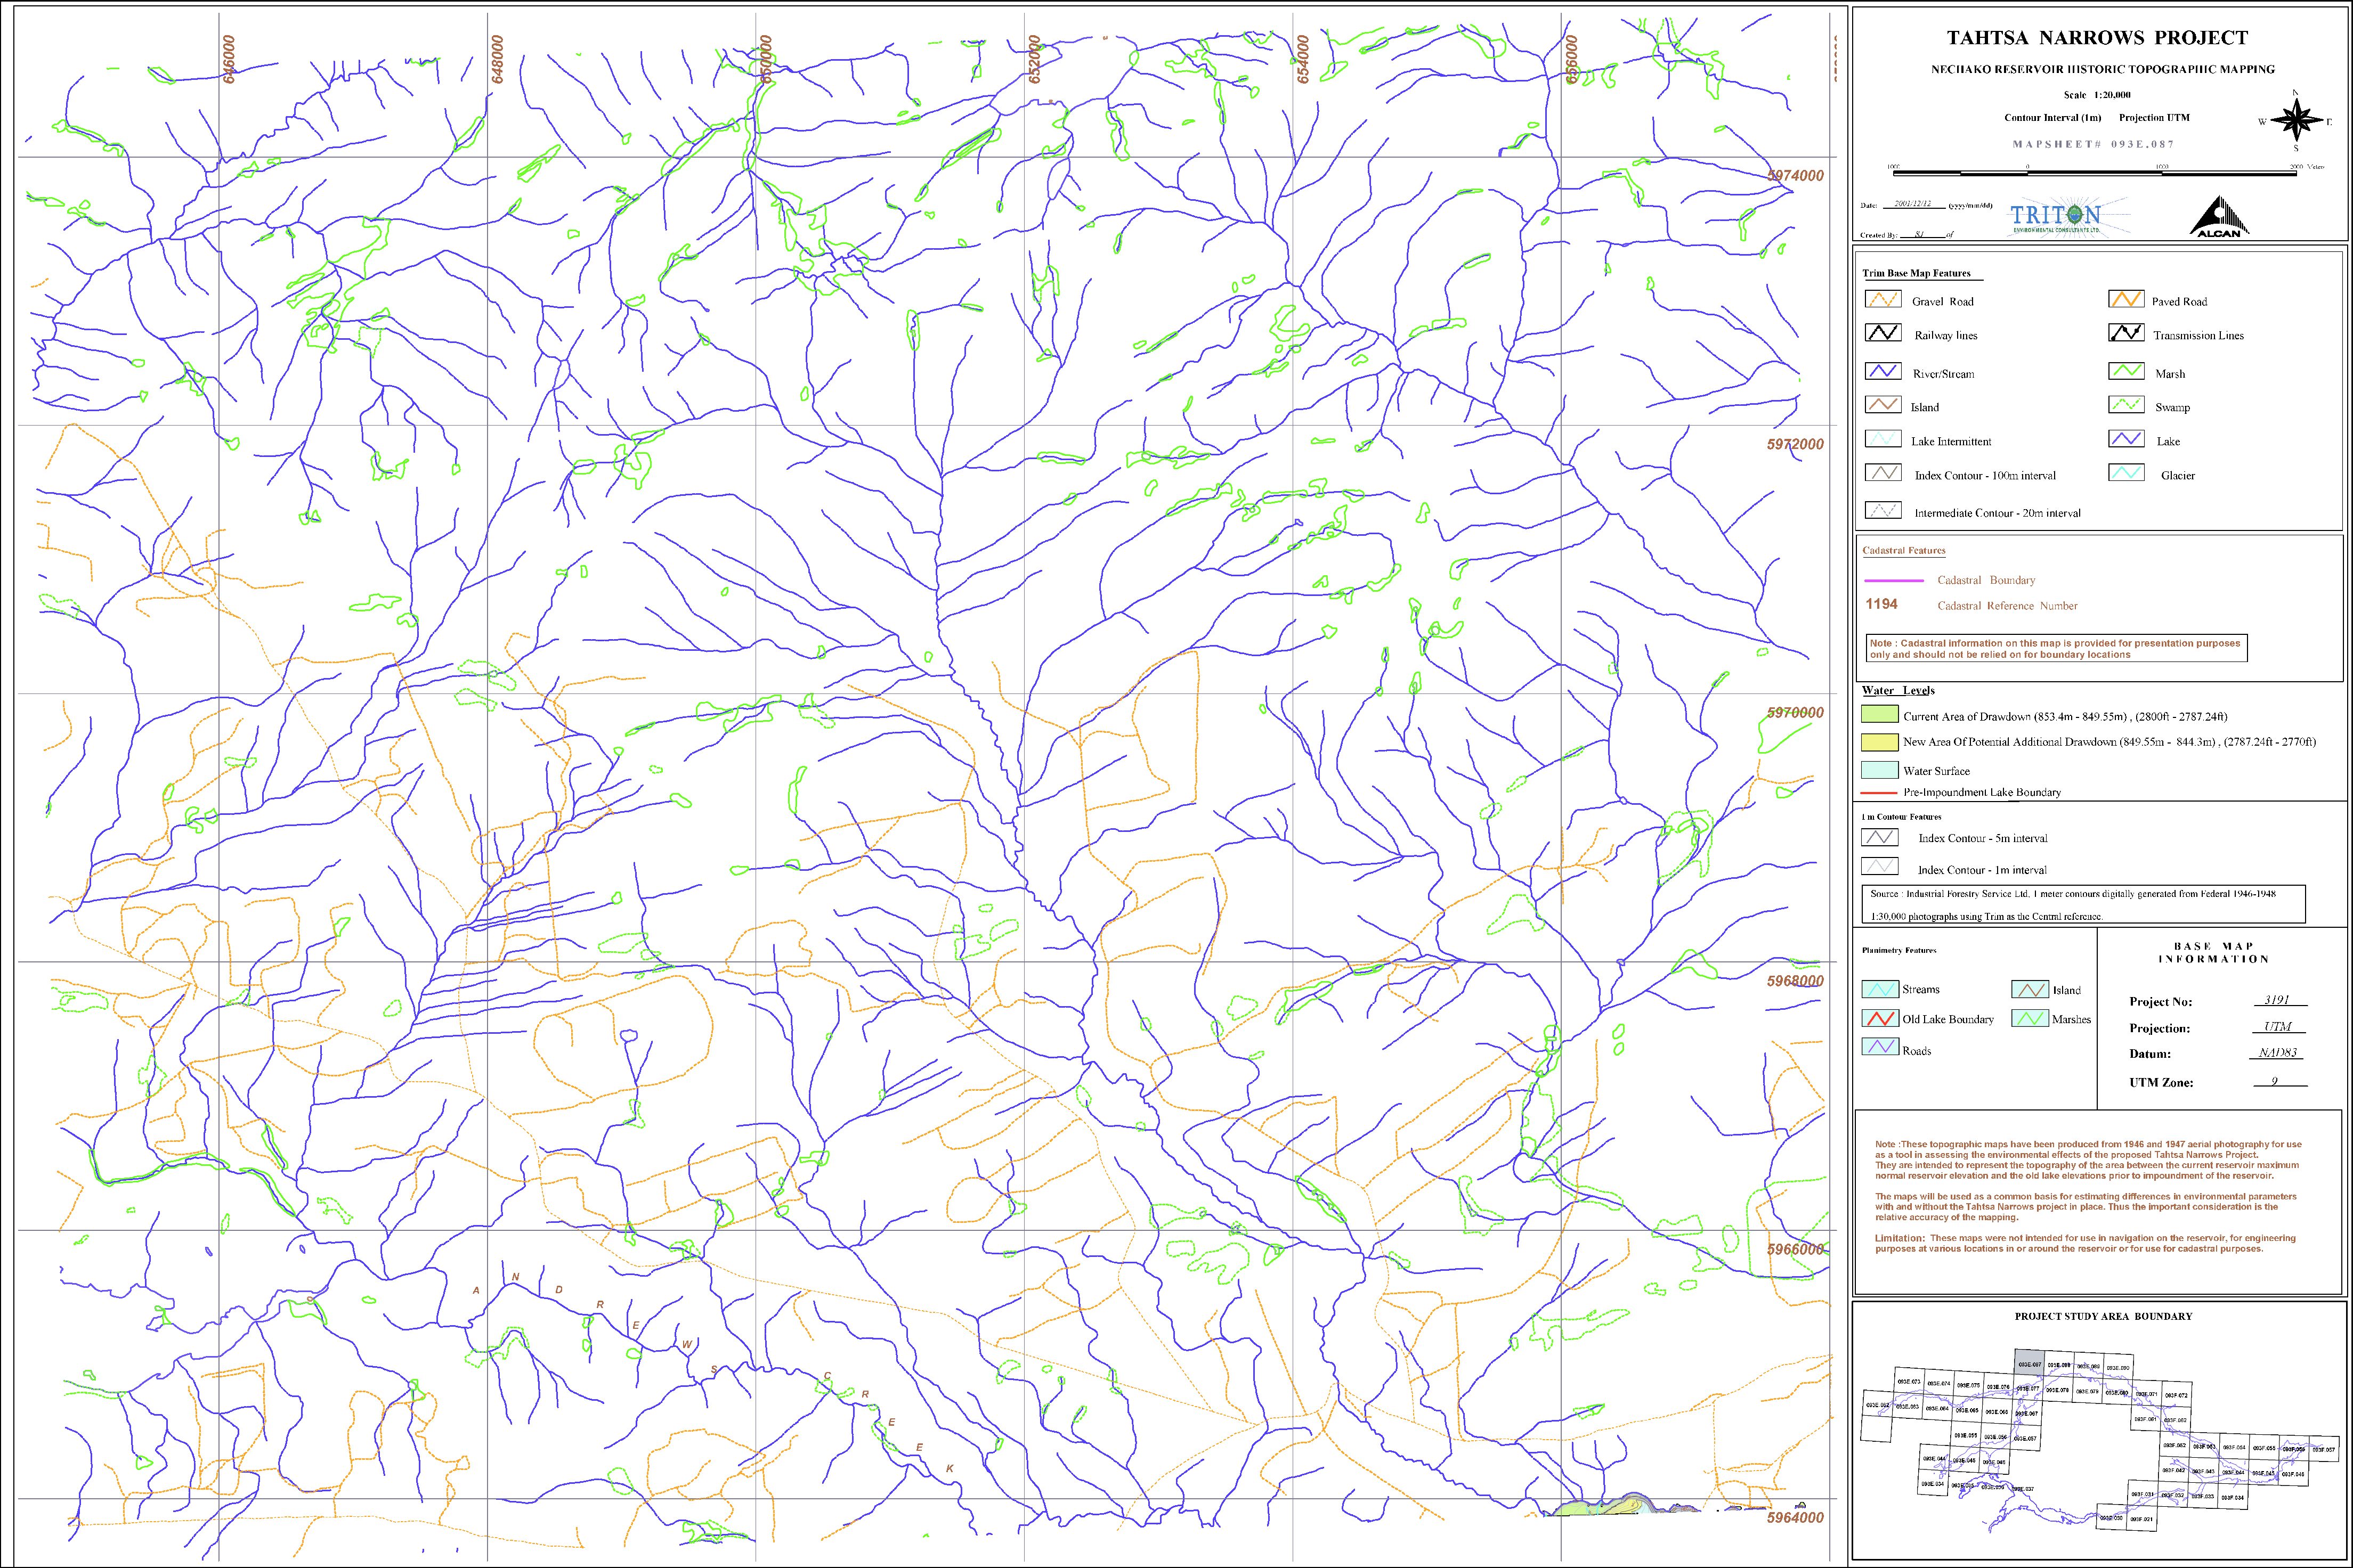Click the Alcan logo
Image resolution: width=2353 pixels, height=1568 pixels.
[x=2219, y=217]
